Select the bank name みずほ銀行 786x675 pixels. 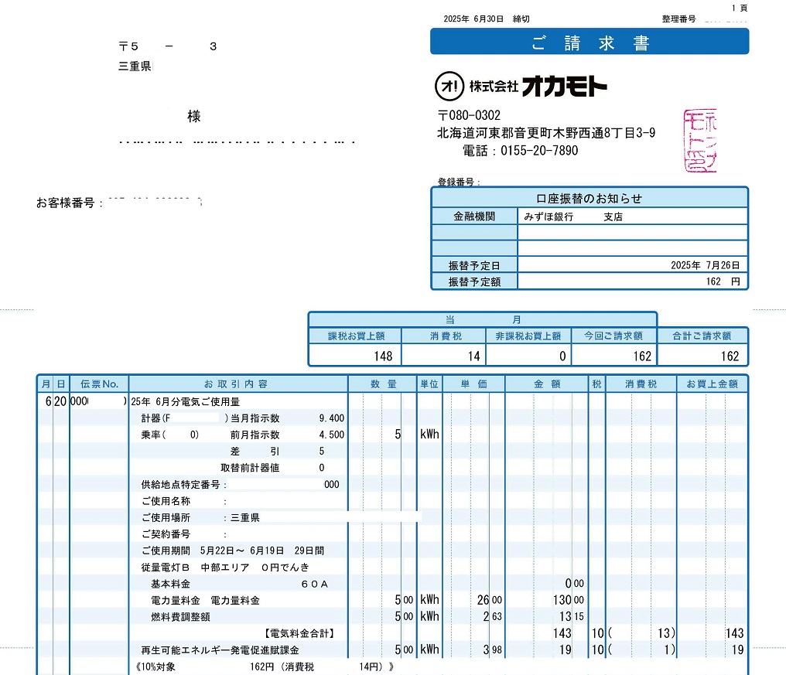click(548, 217)
